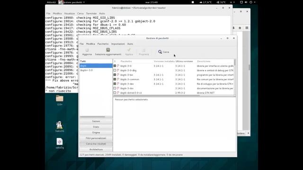Mark the libgtk-3-0-dbg package checkbox
The height and width of the screenshot is (170, 303).
click(115, 70)
